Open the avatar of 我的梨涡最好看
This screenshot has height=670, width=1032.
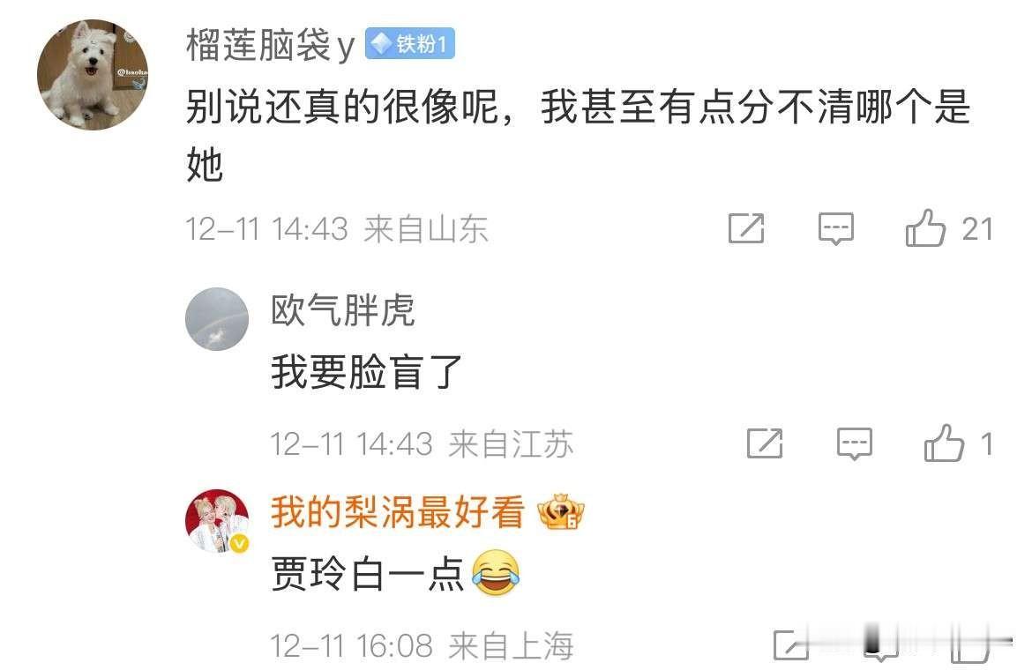pyautogui.click(x=216, y=521)
